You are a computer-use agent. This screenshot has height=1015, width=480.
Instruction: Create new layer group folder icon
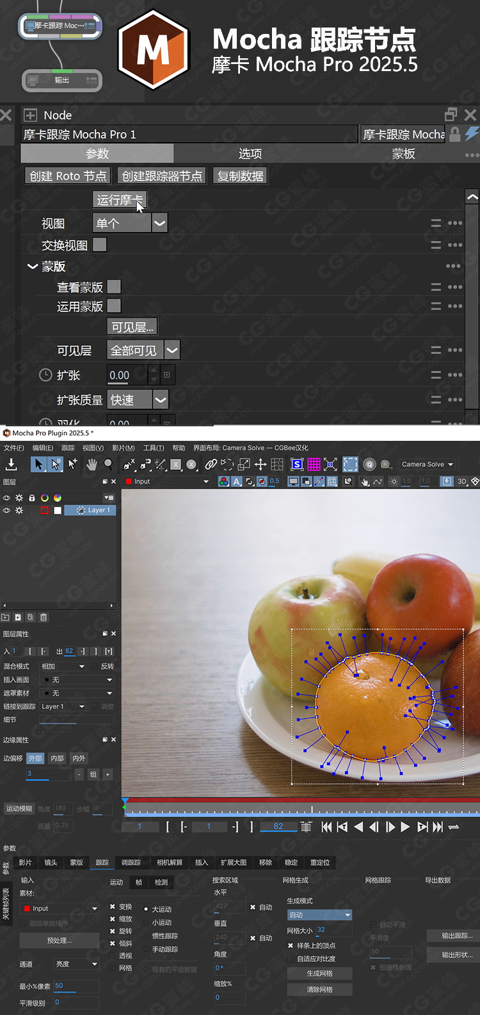(5, 617)
